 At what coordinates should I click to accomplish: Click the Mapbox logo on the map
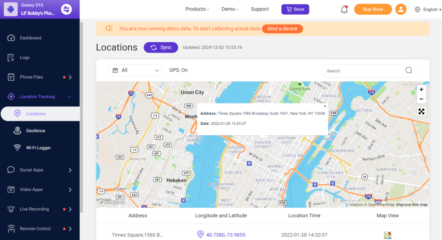point(112,202)
